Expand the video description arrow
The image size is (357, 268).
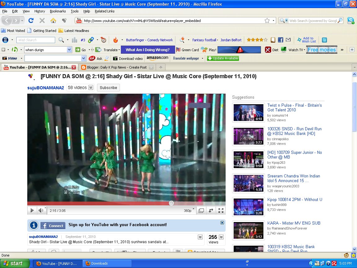(x=200, y=237)
